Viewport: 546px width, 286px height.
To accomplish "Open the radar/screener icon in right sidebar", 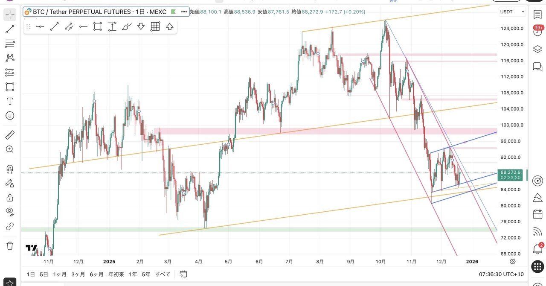I will click(537, 180).
